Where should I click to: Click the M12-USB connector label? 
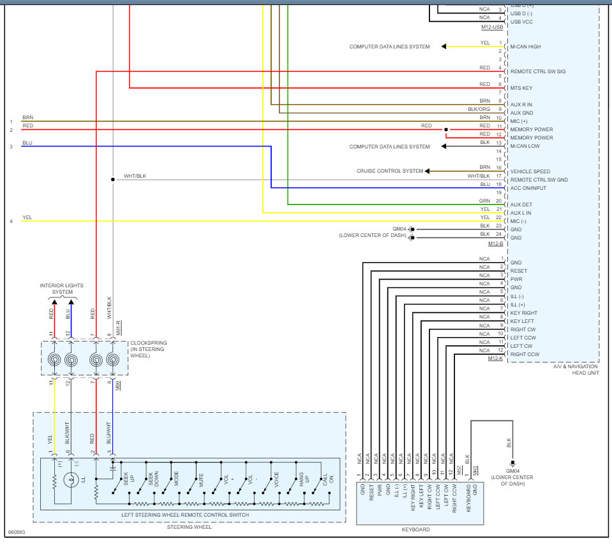pyautogui.click(x=492, y=27)
